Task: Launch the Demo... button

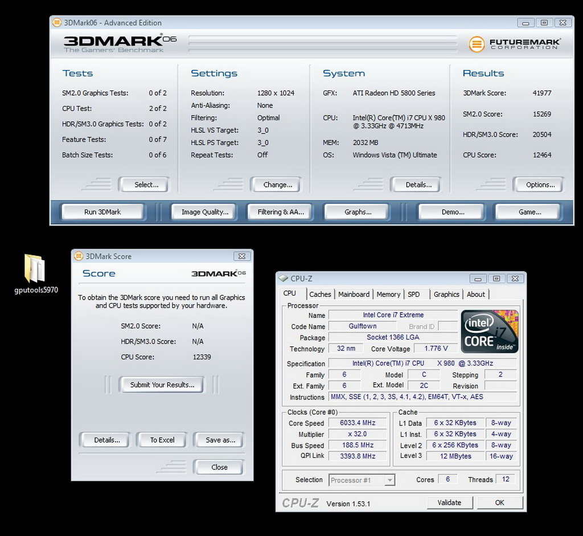Action: click(453, 212)
